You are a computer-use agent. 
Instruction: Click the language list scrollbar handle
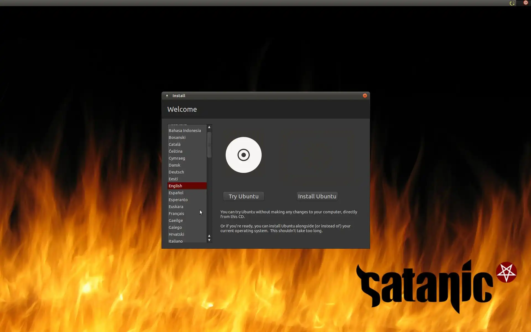209,145
